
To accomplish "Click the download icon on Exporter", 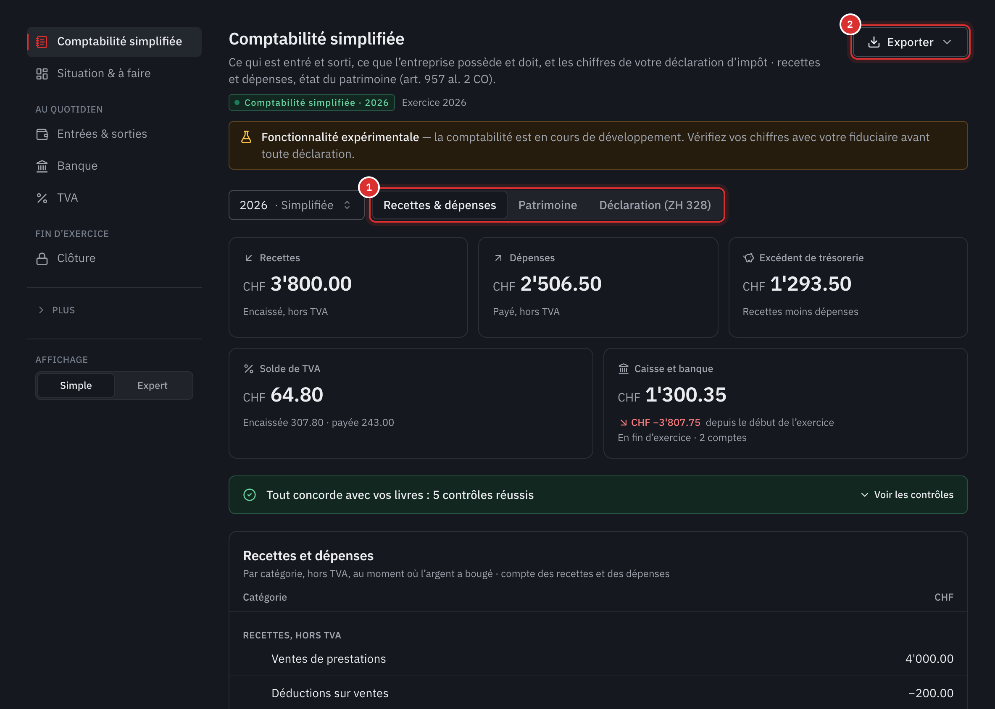I will click(874, 42).
